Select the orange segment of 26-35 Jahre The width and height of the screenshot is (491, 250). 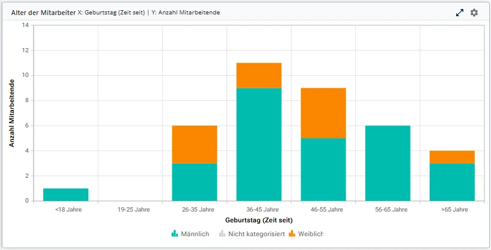tap(195, 144)
